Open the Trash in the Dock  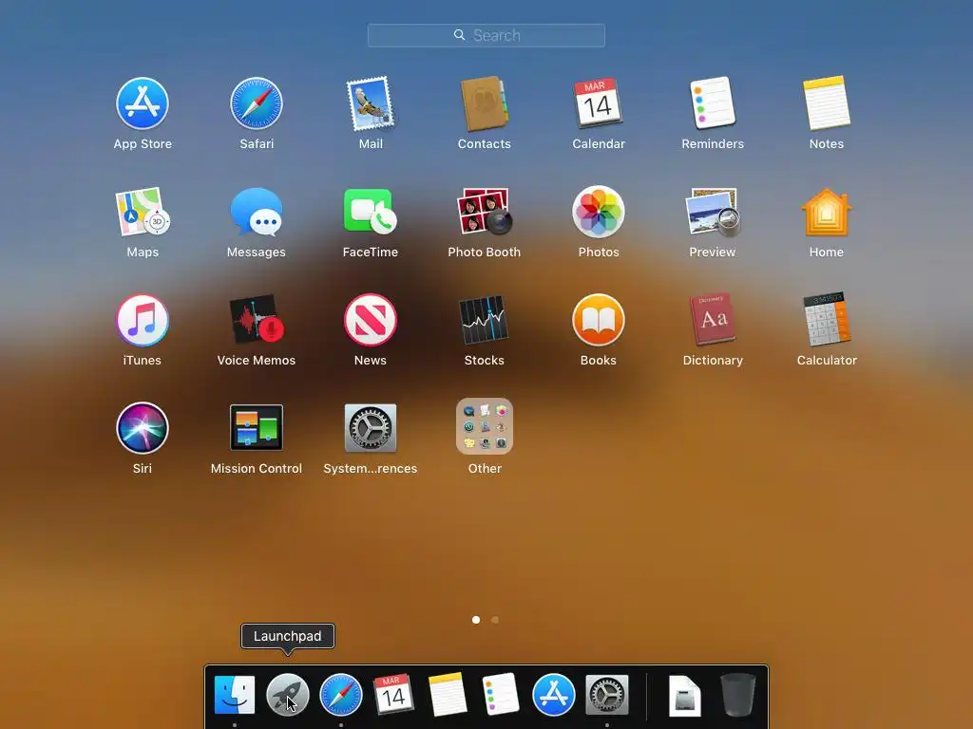pyautogui.click(x=737, y=694)
